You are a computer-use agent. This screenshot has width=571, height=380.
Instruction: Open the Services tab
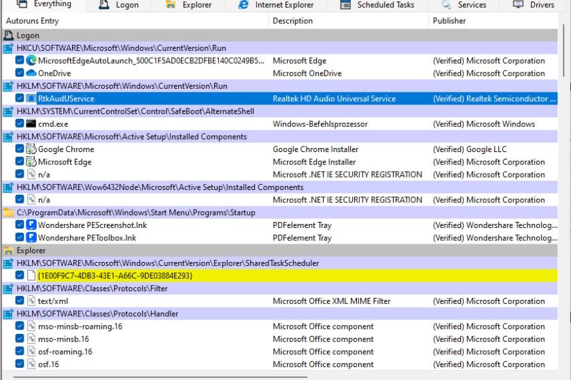coord(463,5)
